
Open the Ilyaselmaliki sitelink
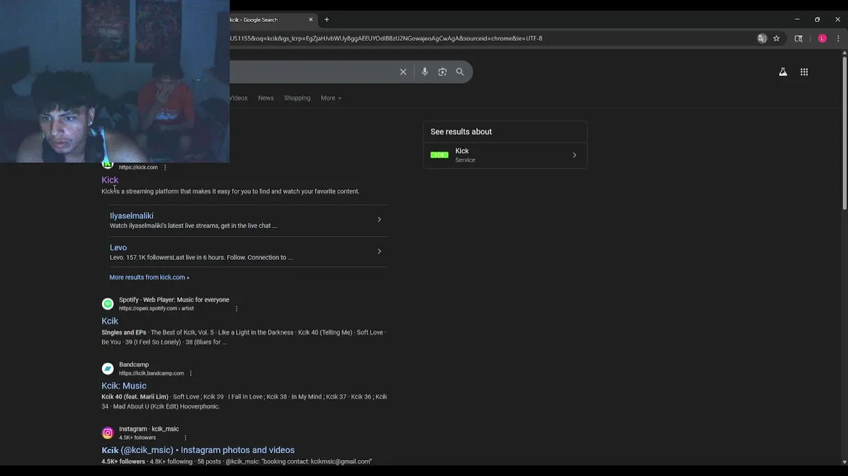pyautogui.click(x=132, y=216)
